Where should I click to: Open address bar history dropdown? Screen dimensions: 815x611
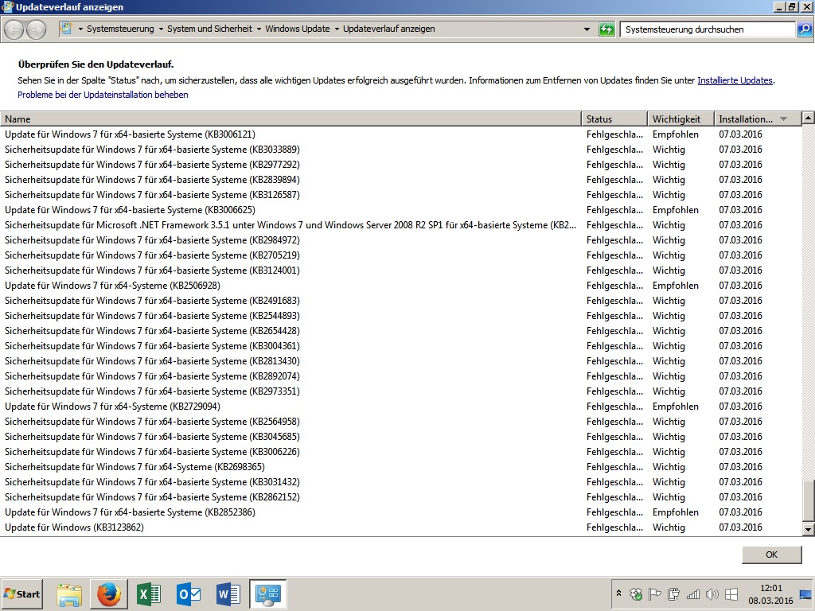(587, 29)
